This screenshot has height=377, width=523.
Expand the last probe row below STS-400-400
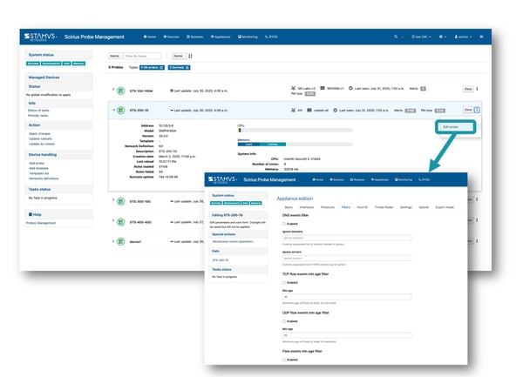tap(113, 240)
